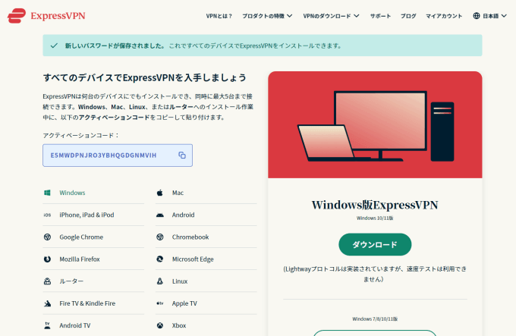Click the Xbox icon
Image resolution: width=516 pixels, height=336 pixels.
pyautogui.click(x=160, y=325)
